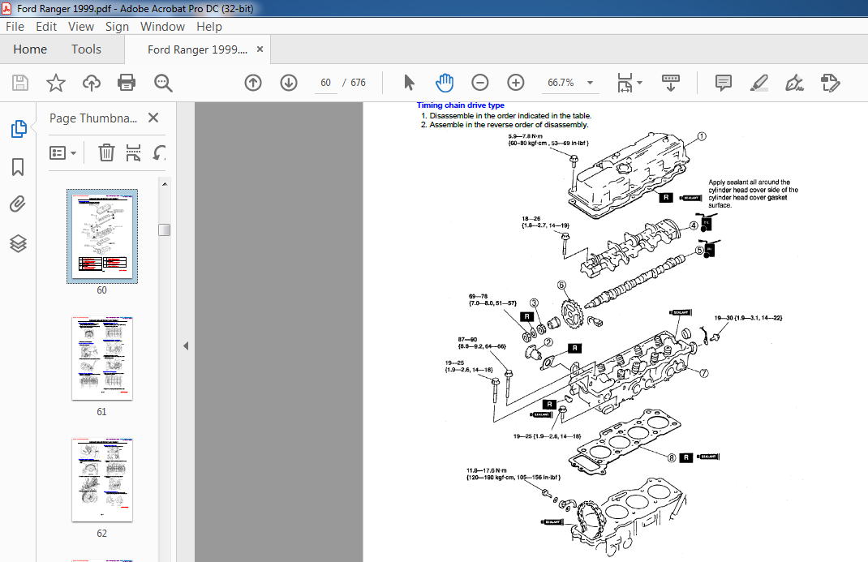
Task: Zoom in with the plus circle button
Action: (x=515, y=83)
